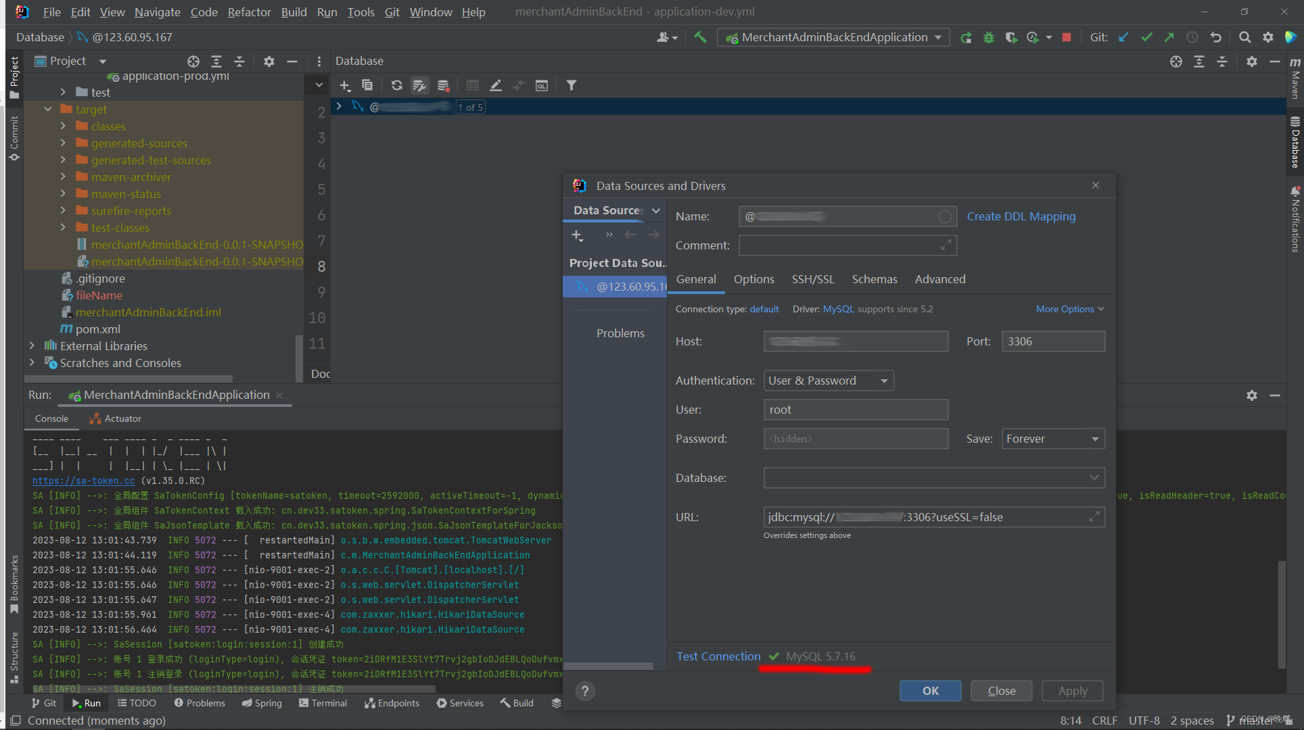Switch to the Schemas tab
The height and width of the screenshot is (730, 1304).
875,279
